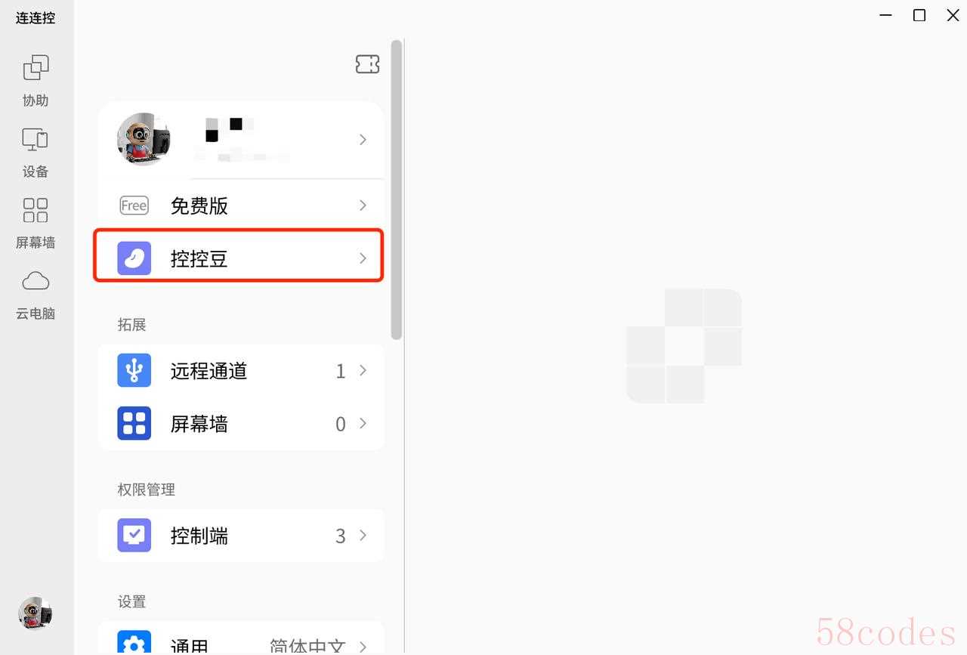Viewport: 967px width, 655px height.
Task: Open the 远程通道 list entry
Action: pos(241,371)
